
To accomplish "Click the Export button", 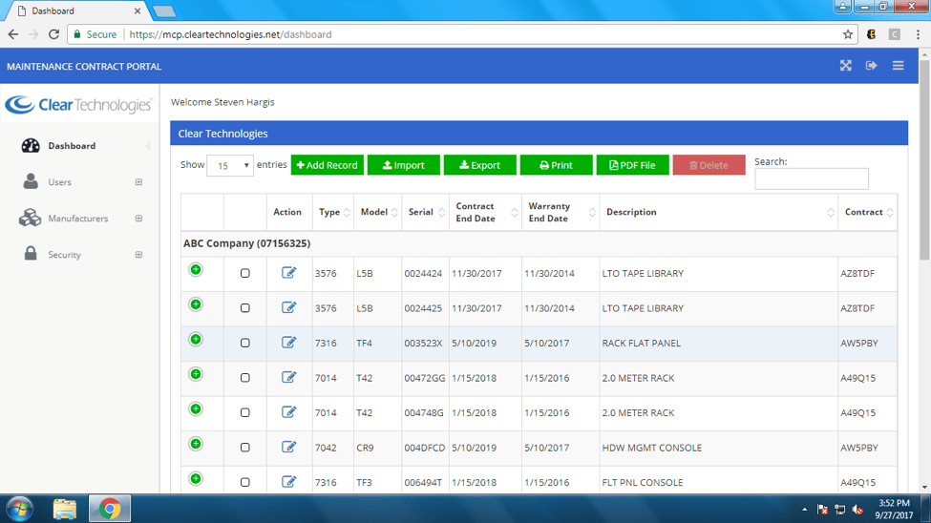I will pyautogui.click(x=479, y=165).
